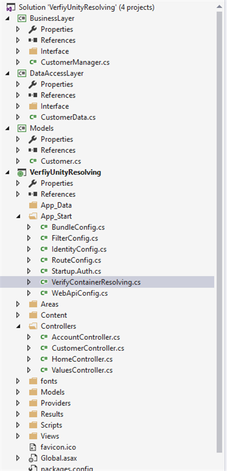Collapse the Controllers folder
This screenshot has height=471, width=227.
click(x=18, y=326)
